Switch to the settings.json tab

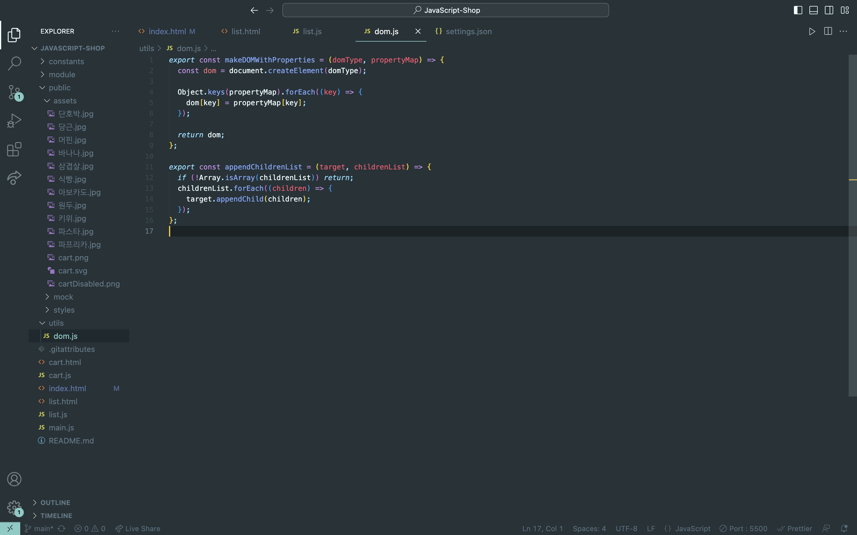[468, 32]
